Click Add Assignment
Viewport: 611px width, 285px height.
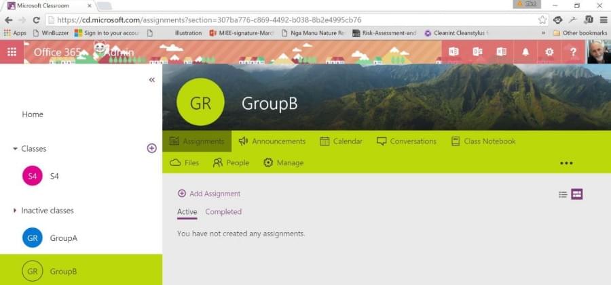point(209,194)
